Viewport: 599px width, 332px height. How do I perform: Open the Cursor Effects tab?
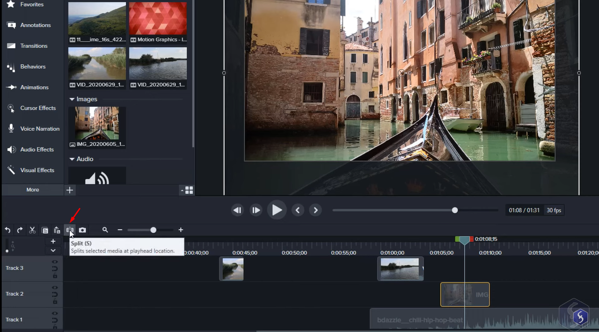(31, 108)
